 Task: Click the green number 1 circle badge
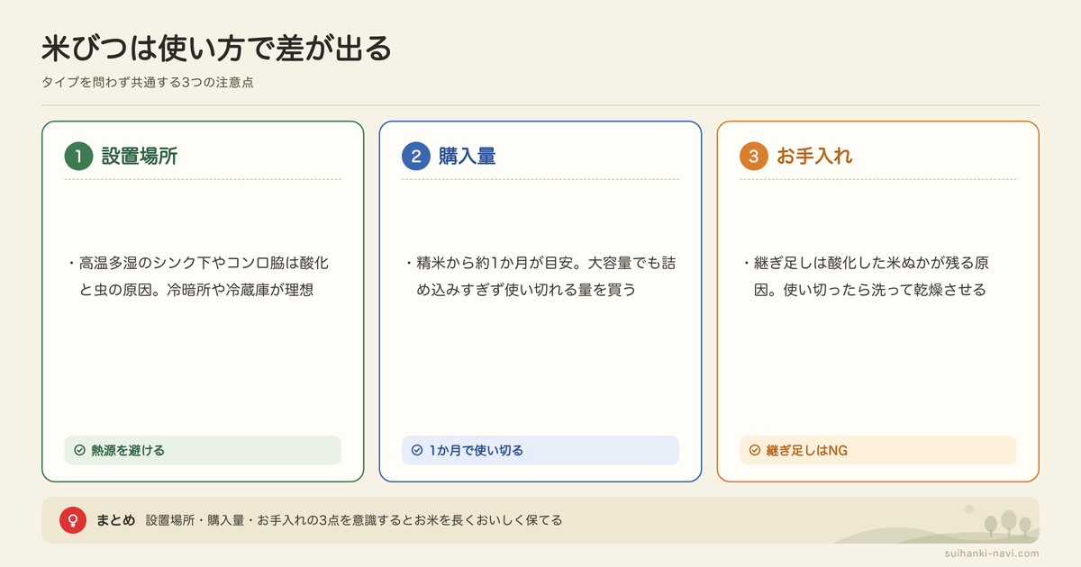[79, 156]
